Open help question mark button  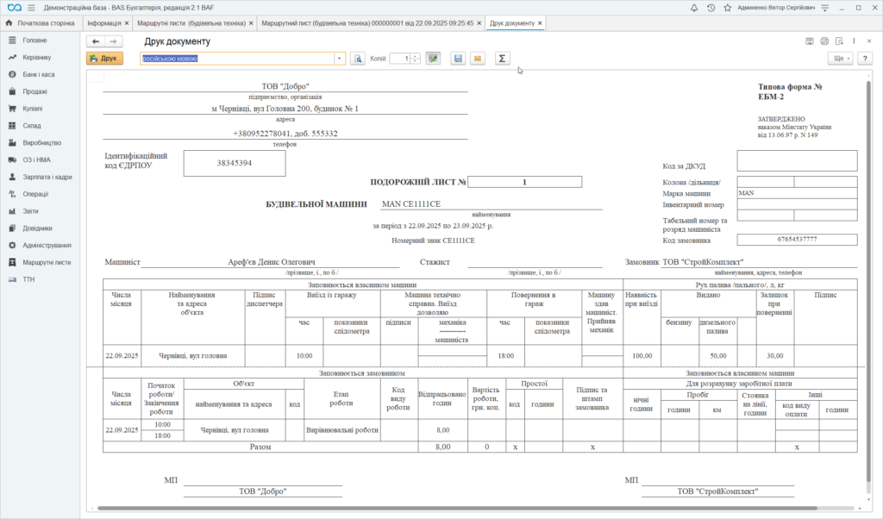(865, 59)
